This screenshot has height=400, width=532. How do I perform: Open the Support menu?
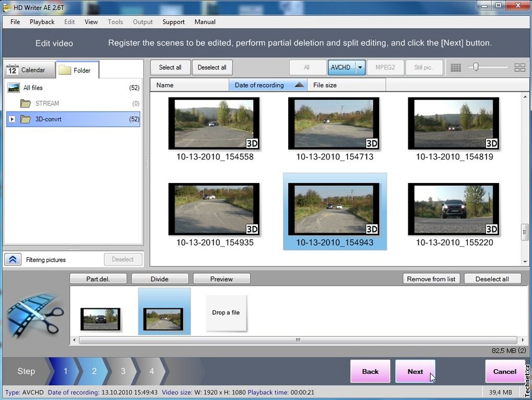[173, 22]
